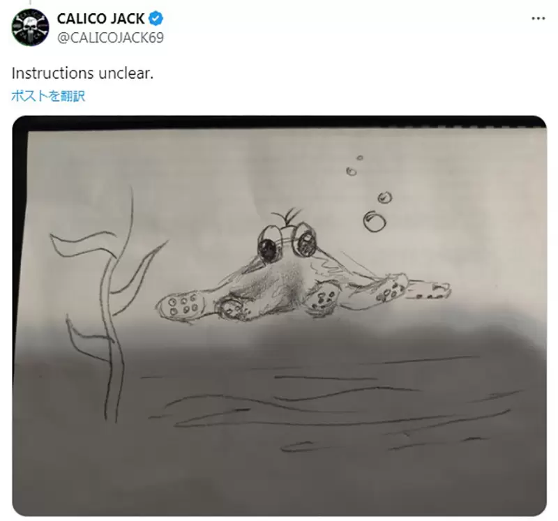558x521 pixels.
Task: Click the smallest top bubble in sketch
Action: pos(360,158)
